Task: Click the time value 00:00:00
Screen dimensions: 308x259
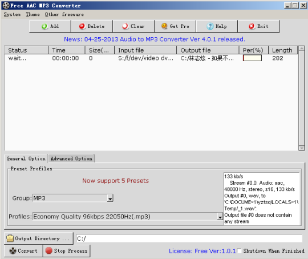Action: click(x=66, y=58)
